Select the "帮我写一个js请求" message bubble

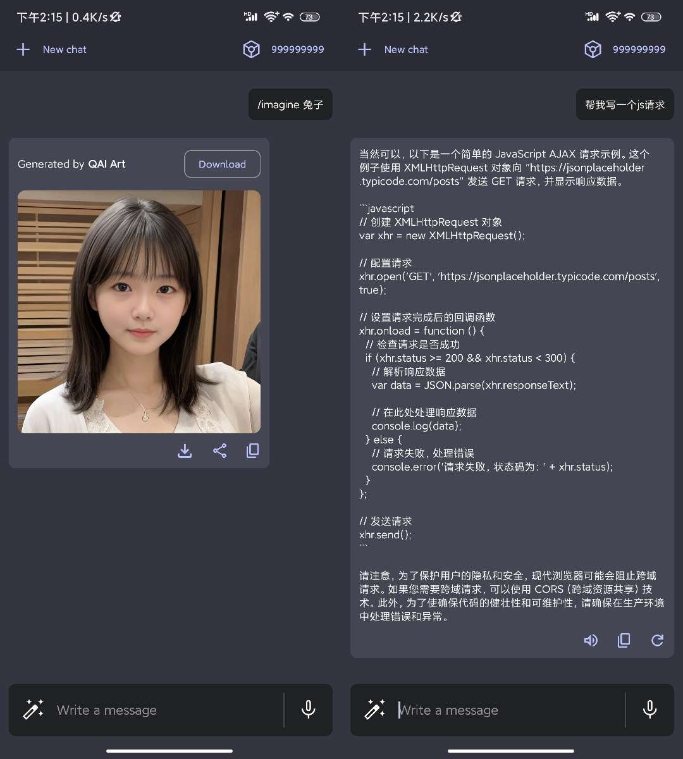click(x=625, y=104)
